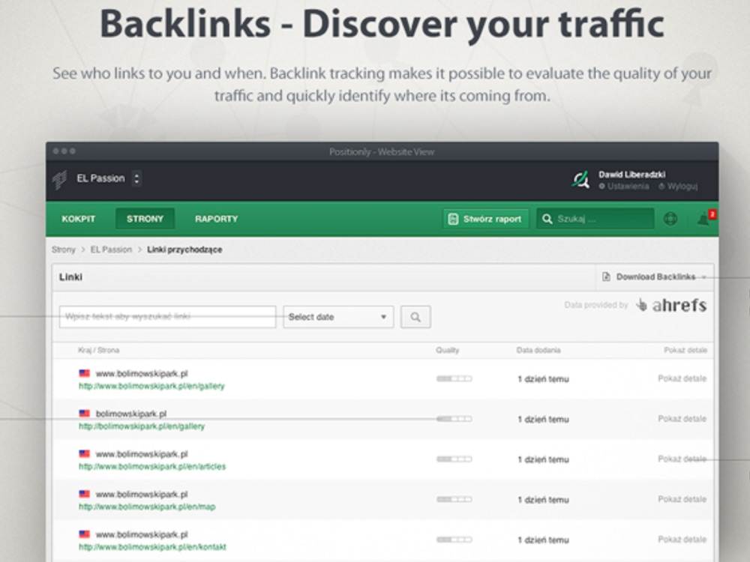
Task: Click the globe icon in green bar
Action: coord(670,219)
